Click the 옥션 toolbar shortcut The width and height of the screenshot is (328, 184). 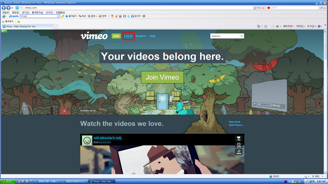[82, 16]
